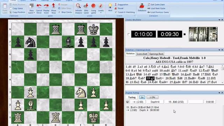Open the Levels icon

(x=101, y=6)
